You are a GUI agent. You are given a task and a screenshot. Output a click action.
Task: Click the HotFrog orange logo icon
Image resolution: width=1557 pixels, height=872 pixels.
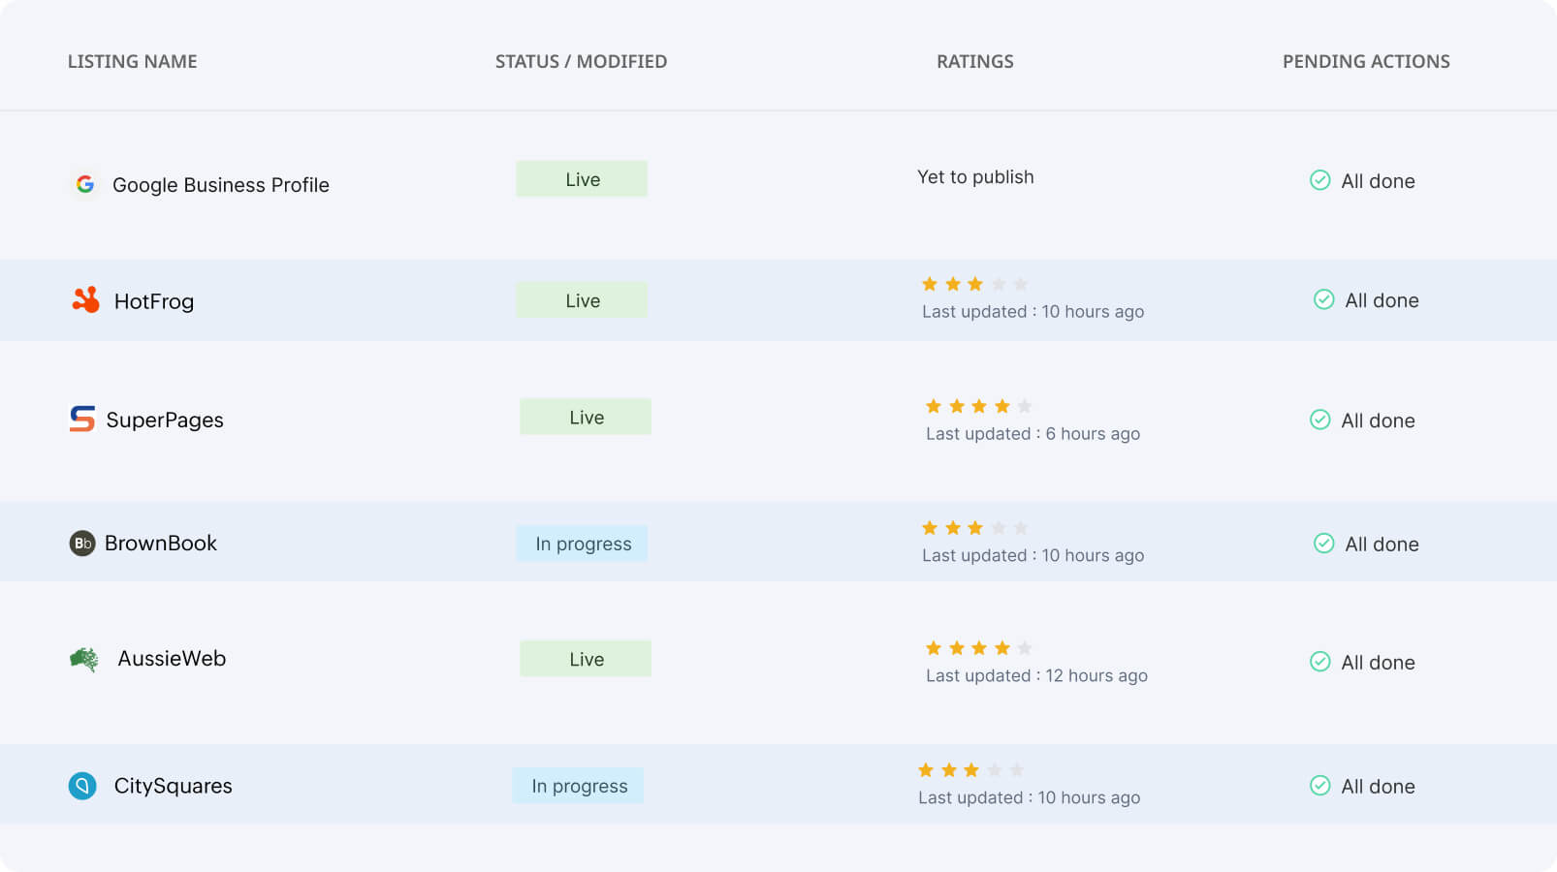click(86, 300)
